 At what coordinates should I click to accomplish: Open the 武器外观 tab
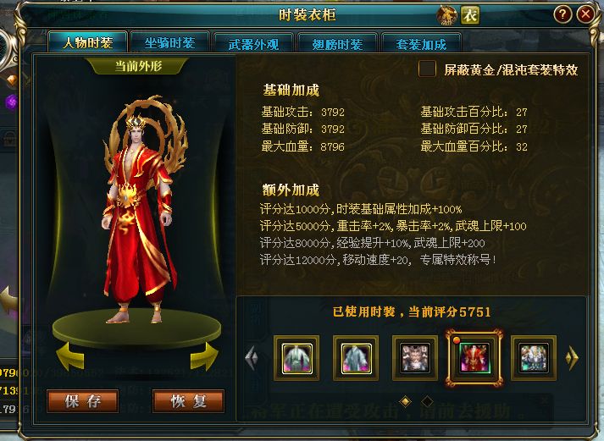pyautogui.click(x=253, y=44)
